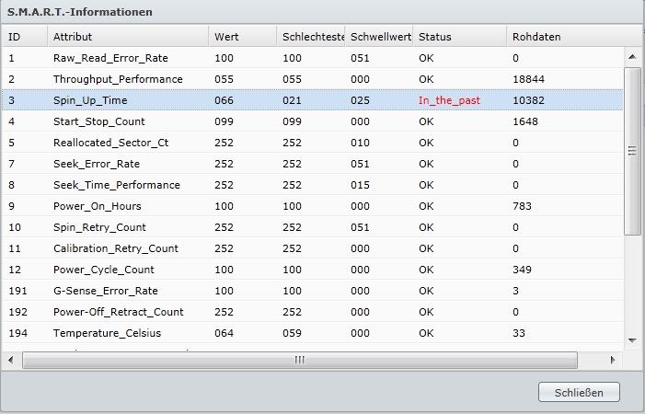The image size is (645, 414).
Task: Click OK status of Power_On_Hours row
Action: pyautogui.click(x=426, y=206)
